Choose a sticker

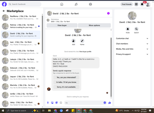[x=57, y=103]
